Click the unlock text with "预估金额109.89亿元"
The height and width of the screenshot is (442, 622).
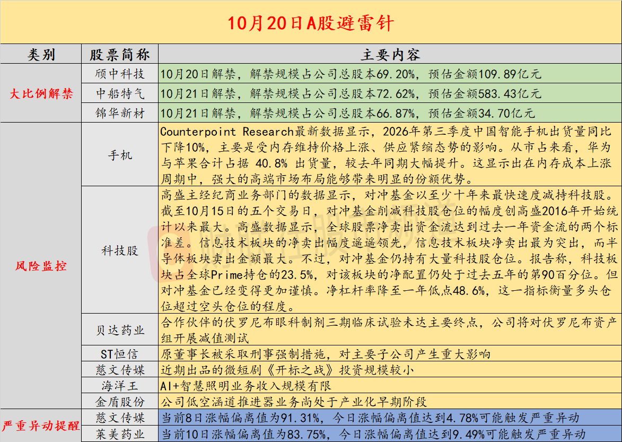pyautogui.click(x=351, y=74)
